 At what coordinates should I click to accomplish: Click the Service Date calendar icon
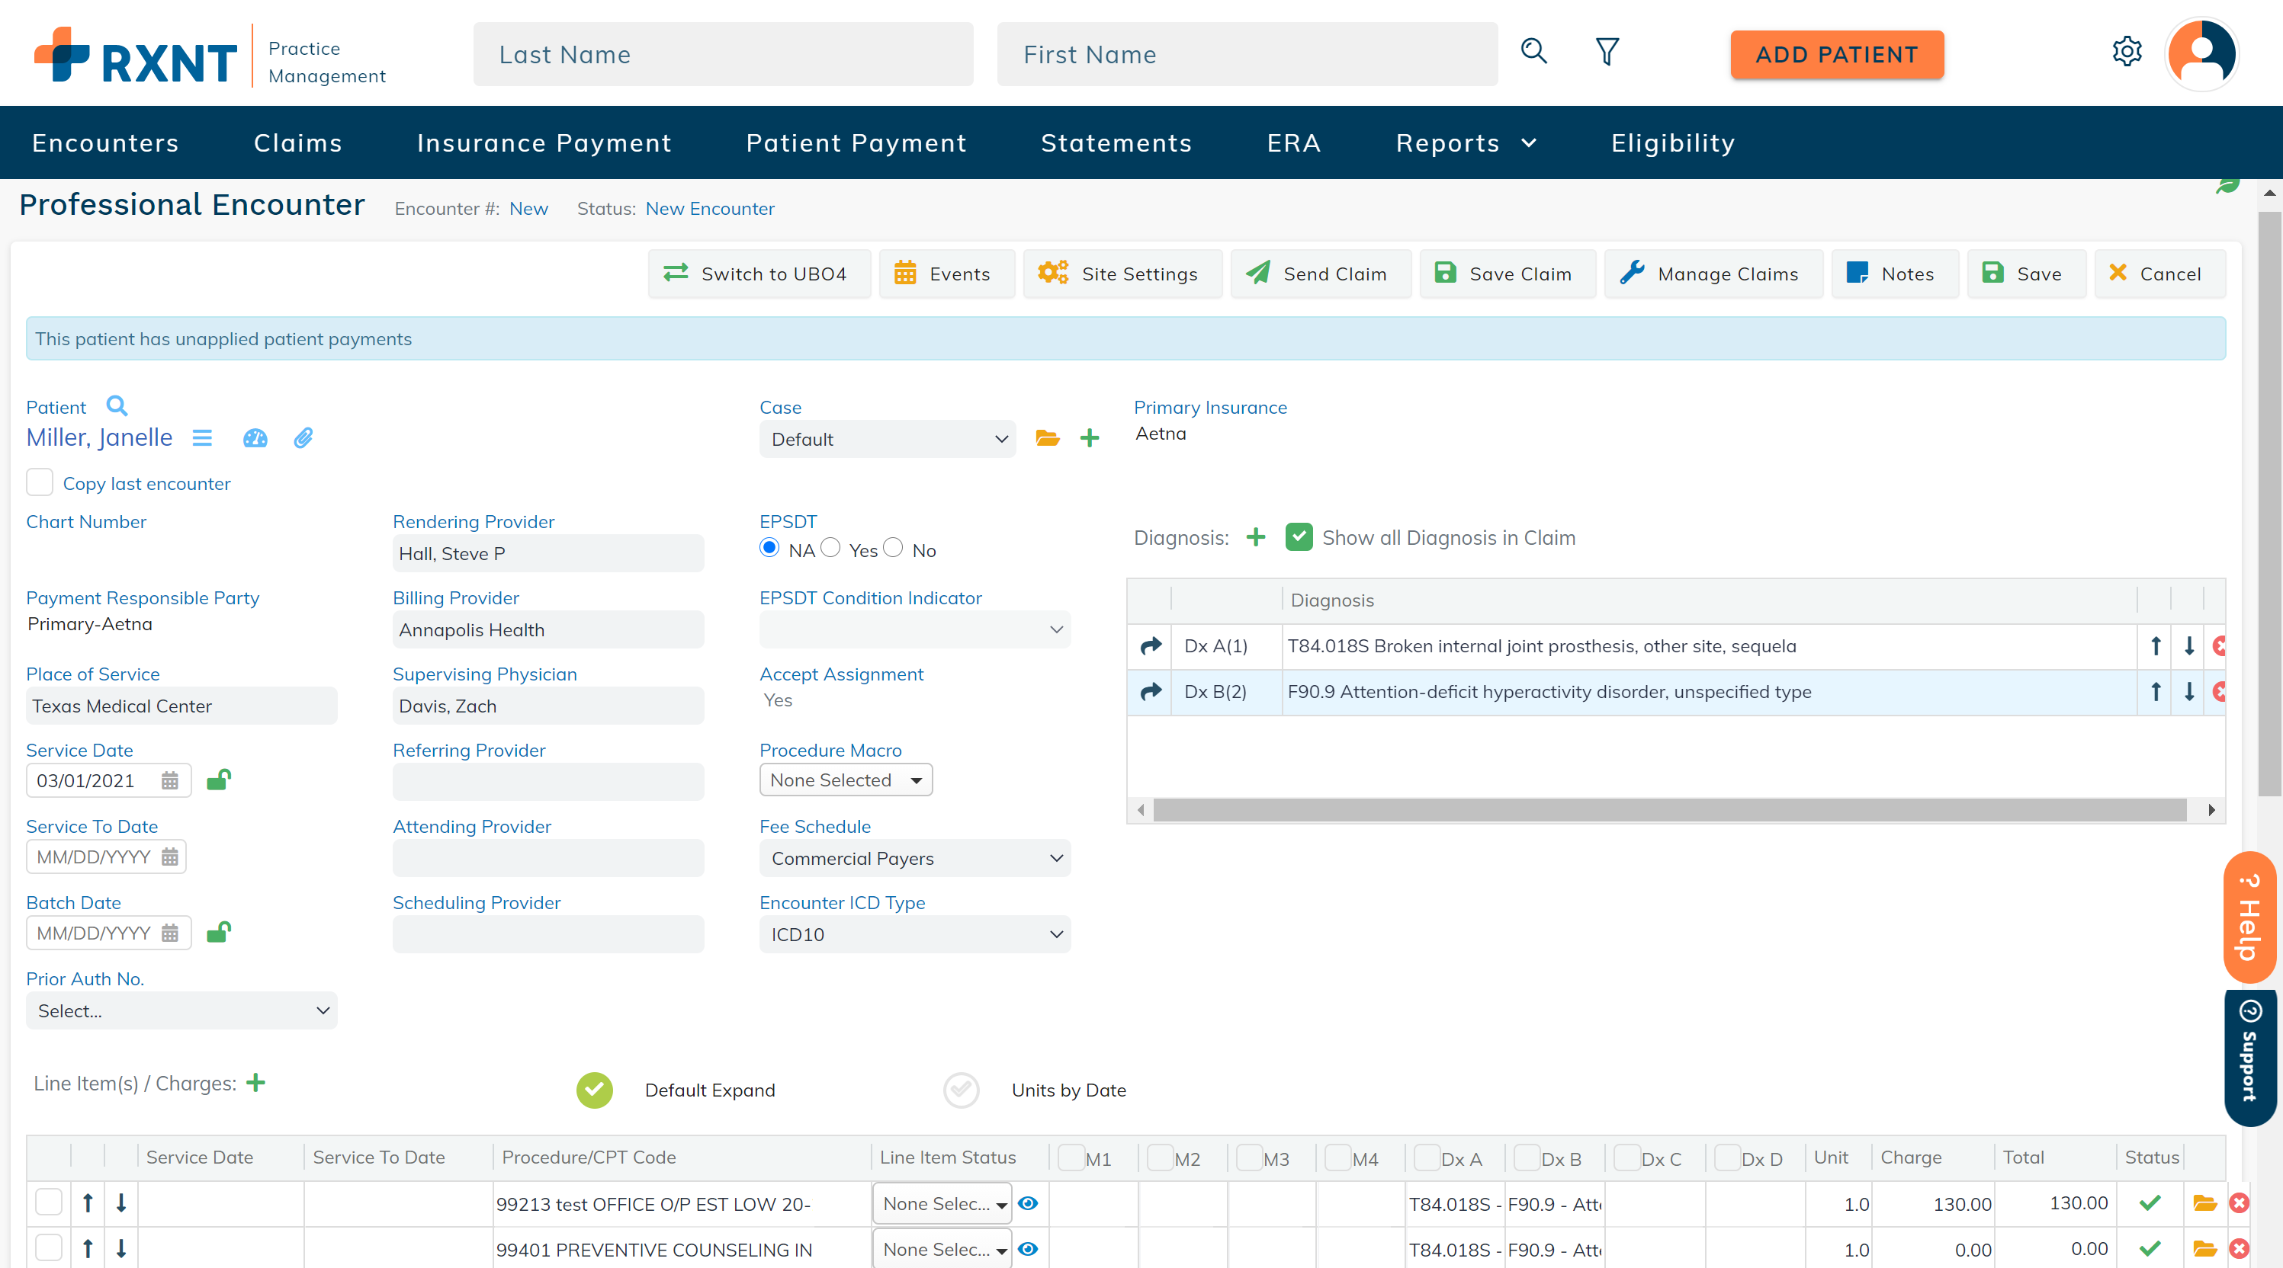pos(170,780)
